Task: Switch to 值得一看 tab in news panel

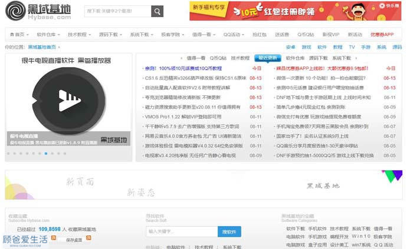Action: (x=196, y=58)
